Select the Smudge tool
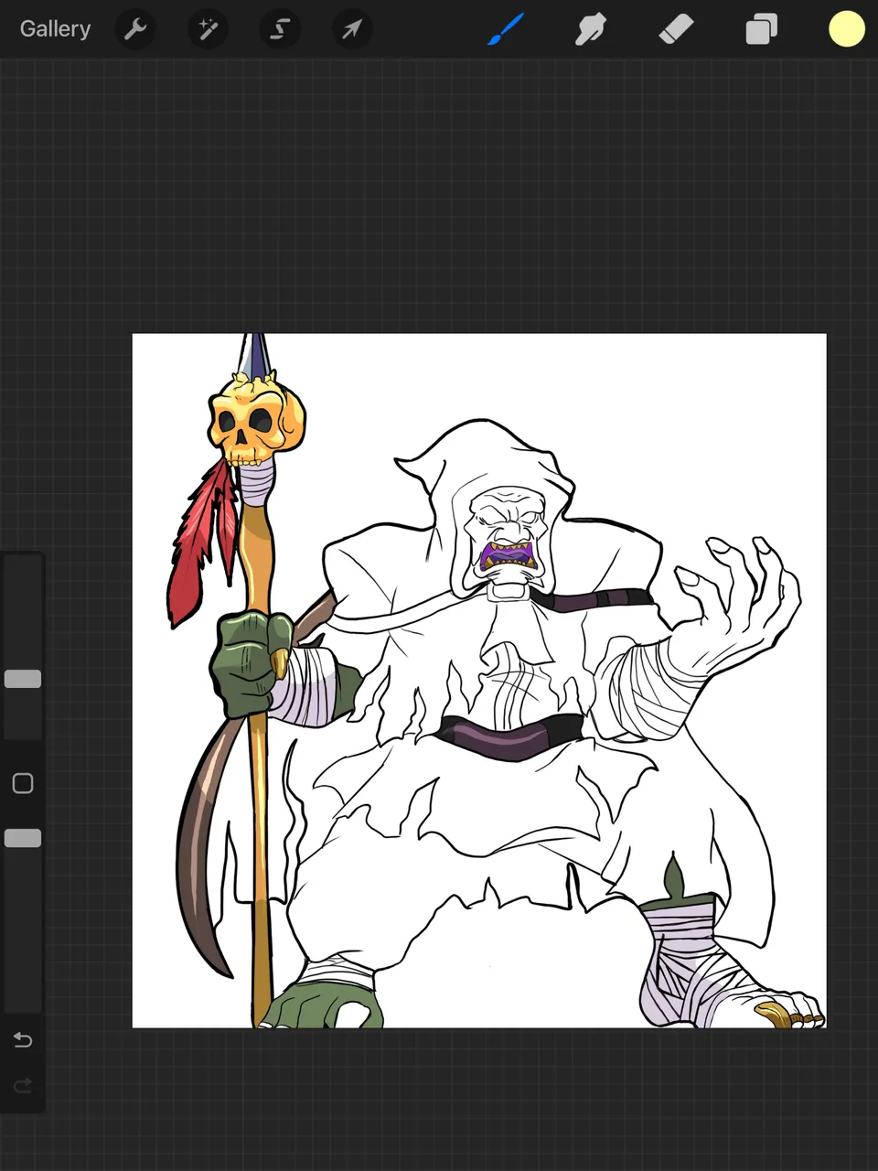 click(x=591, y=29)
